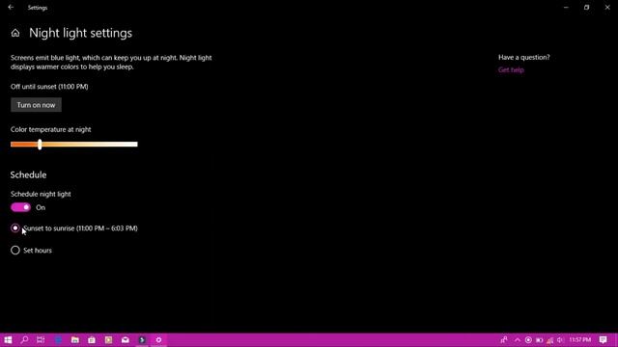Close the Settings window
This screenshot has width=618, height=347.
(x=607, y=7)
